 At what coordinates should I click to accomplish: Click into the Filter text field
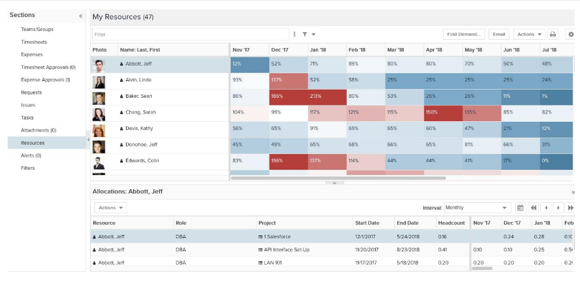[190, 35]
